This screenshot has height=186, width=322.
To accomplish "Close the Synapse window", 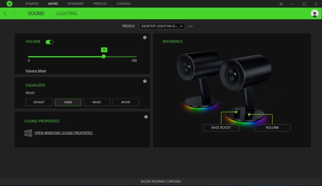I will (x=316, y=4).
